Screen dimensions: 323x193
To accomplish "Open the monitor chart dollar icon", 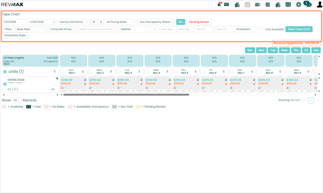I will pos(288,4).
